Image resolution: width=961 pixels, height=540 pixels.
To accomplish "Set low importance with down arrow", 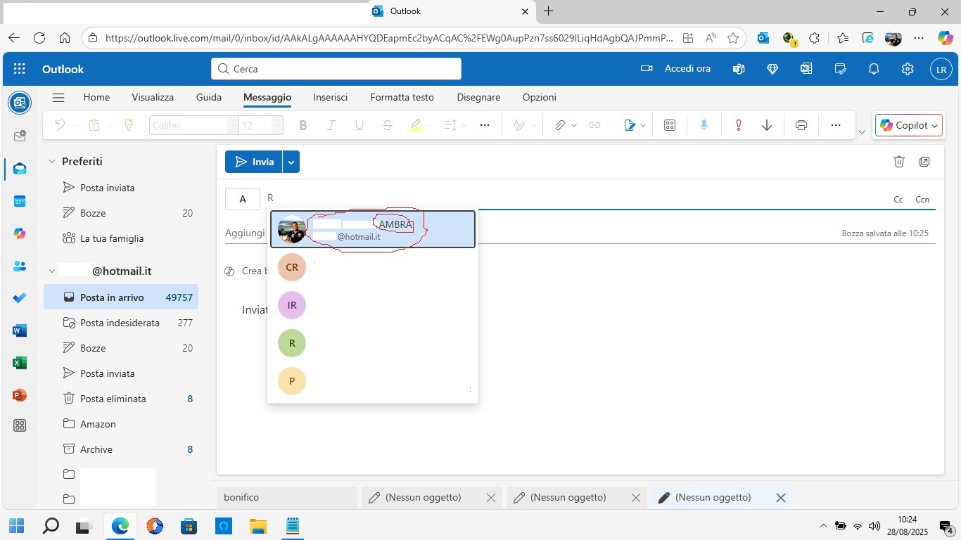I will click(767, 125).
